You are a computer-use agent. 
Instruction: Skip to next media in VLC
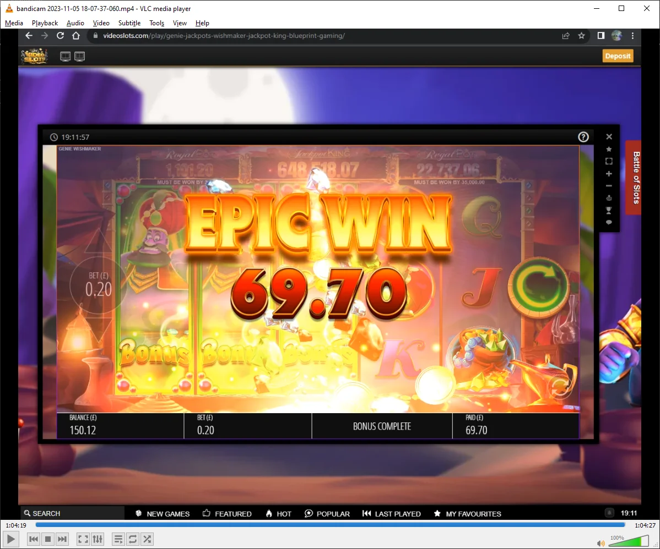pos(62,539)
